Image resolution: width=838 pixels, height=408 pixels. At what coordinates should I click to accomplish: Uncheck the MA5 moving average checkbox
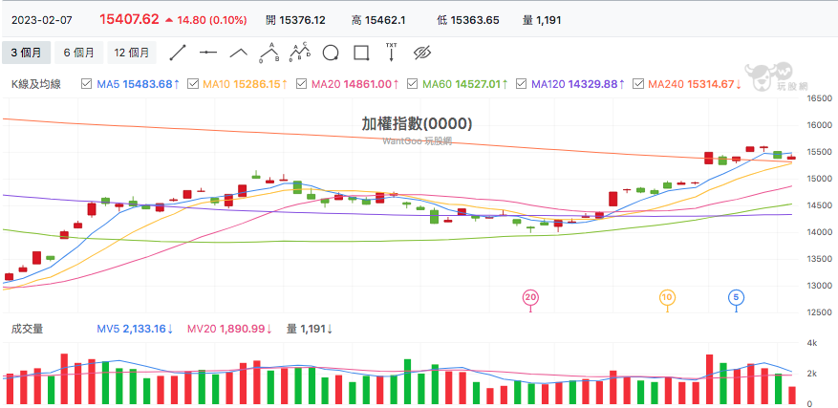click(85, 84)
